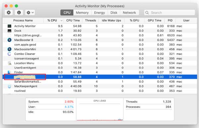Click the User 4.37% stat
The image size is (199, 128).
[x=51, y=107]
